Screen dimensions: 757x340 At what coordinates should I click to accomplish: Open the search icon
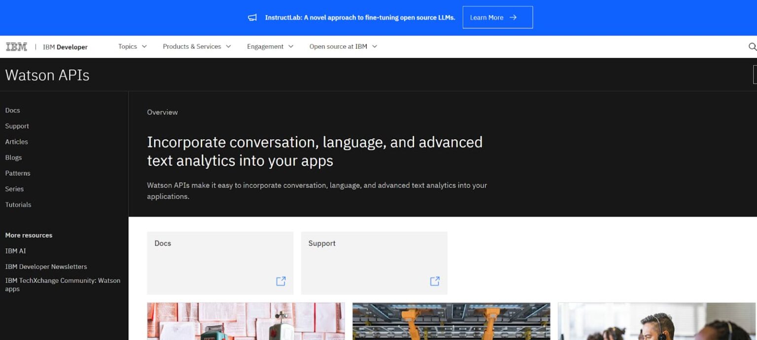(752, 46)
